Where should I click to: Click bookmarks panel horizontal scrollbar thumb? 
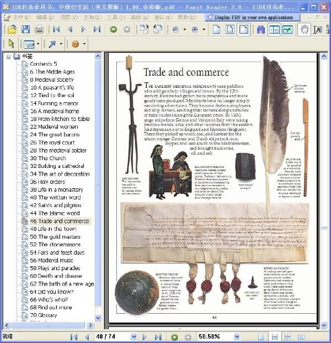click(x=47, y=325)
